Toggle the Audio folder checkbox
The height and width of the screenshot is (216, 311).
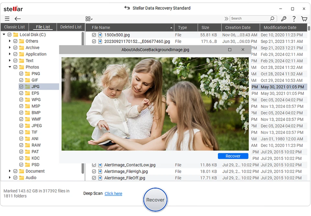coord(15,177)
